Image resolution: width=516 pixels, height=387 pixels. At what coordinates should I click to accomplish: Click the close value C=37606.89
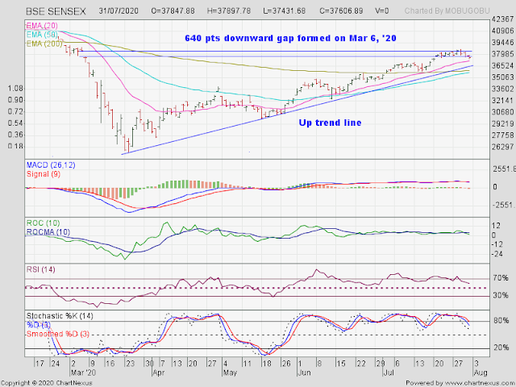click(342, 10)
